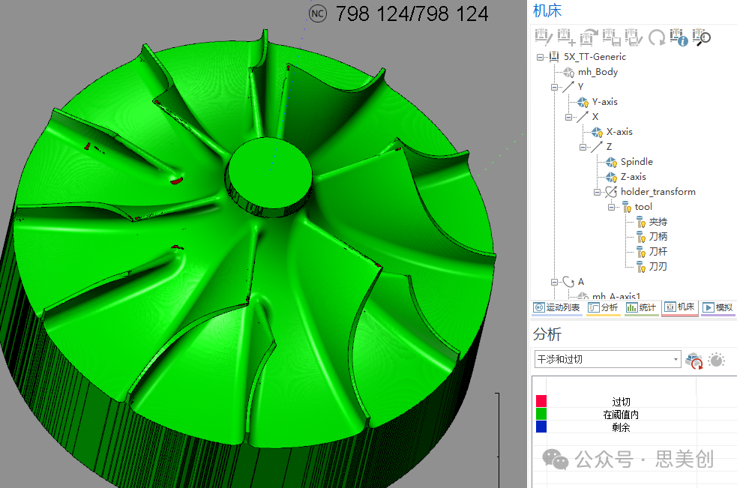Viewport: 737px width, 488px height.
Task: Collapse the tool node
Action: [x=611, y=208]
